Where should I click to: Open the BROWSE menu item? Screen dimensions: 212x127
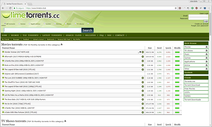coord(15,35)
